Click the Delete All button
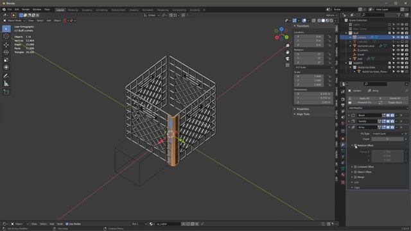The image size is (411, 231). 393,98
